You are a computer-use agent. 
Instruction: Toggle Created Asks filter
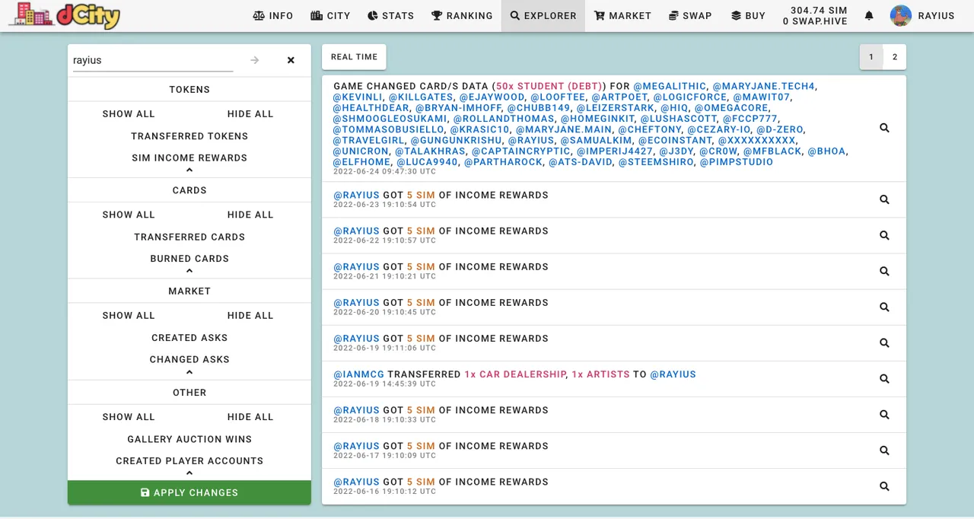point(189,338)
